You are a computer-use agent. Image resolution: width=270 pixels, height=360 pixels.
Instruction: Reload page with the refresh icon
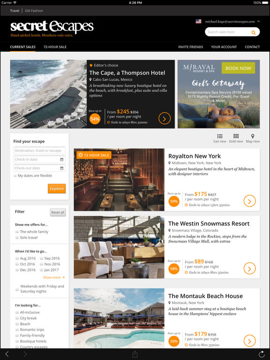pyautogui.click(x=261, y=354)
